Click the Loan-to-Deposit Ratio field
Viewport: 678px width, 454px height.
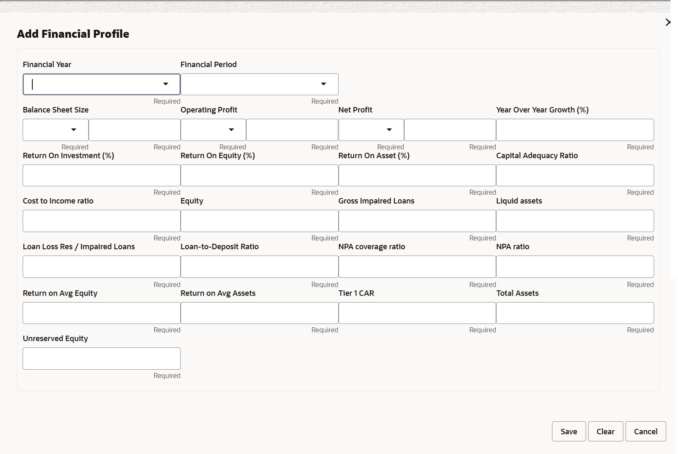coord(259,266)
